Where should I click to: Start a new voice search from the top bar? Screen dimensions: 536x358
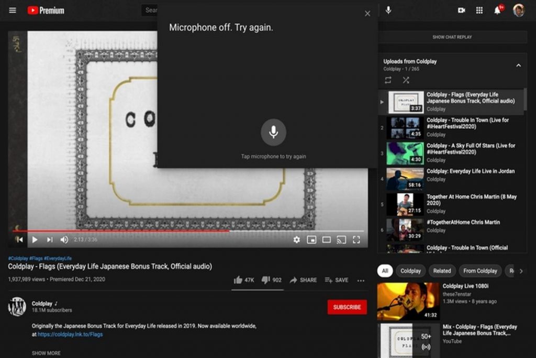pyautogui.click(x=388, y=10)
